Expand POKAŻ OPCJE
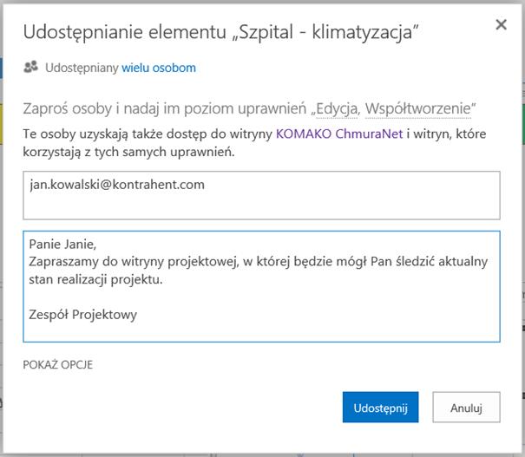 pyautogui.click(x=57, y=365)
